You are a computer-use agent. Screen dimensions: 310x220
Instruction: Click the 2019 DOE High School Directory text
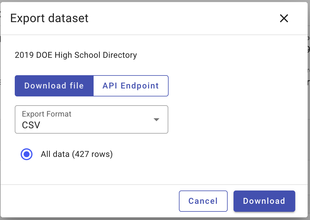click(76, 55)
